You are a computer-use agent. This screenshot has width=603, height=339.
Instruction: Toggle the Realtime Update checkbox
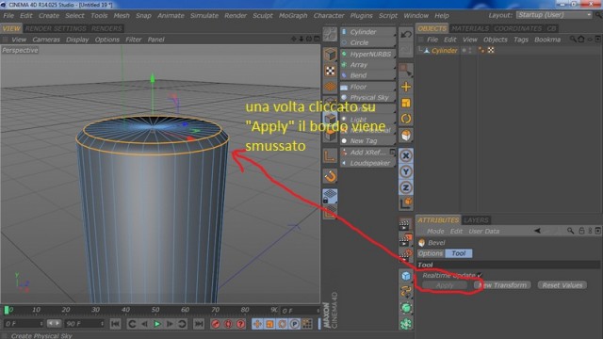click(480, 275)
